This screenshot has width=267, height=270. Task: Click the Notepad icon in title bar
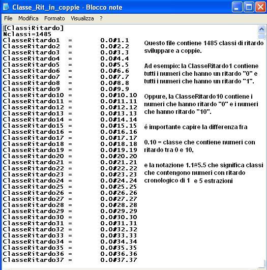pyautogui.click(x=6, y=7)
